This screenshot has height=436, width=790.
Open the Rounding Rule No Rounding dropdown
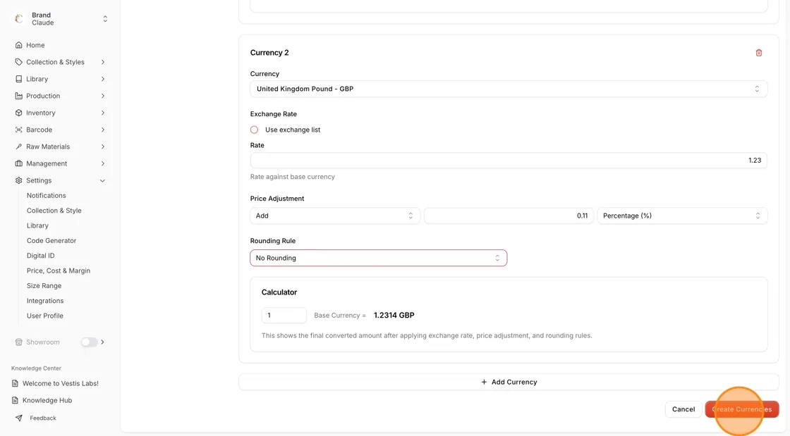(378, 258)
